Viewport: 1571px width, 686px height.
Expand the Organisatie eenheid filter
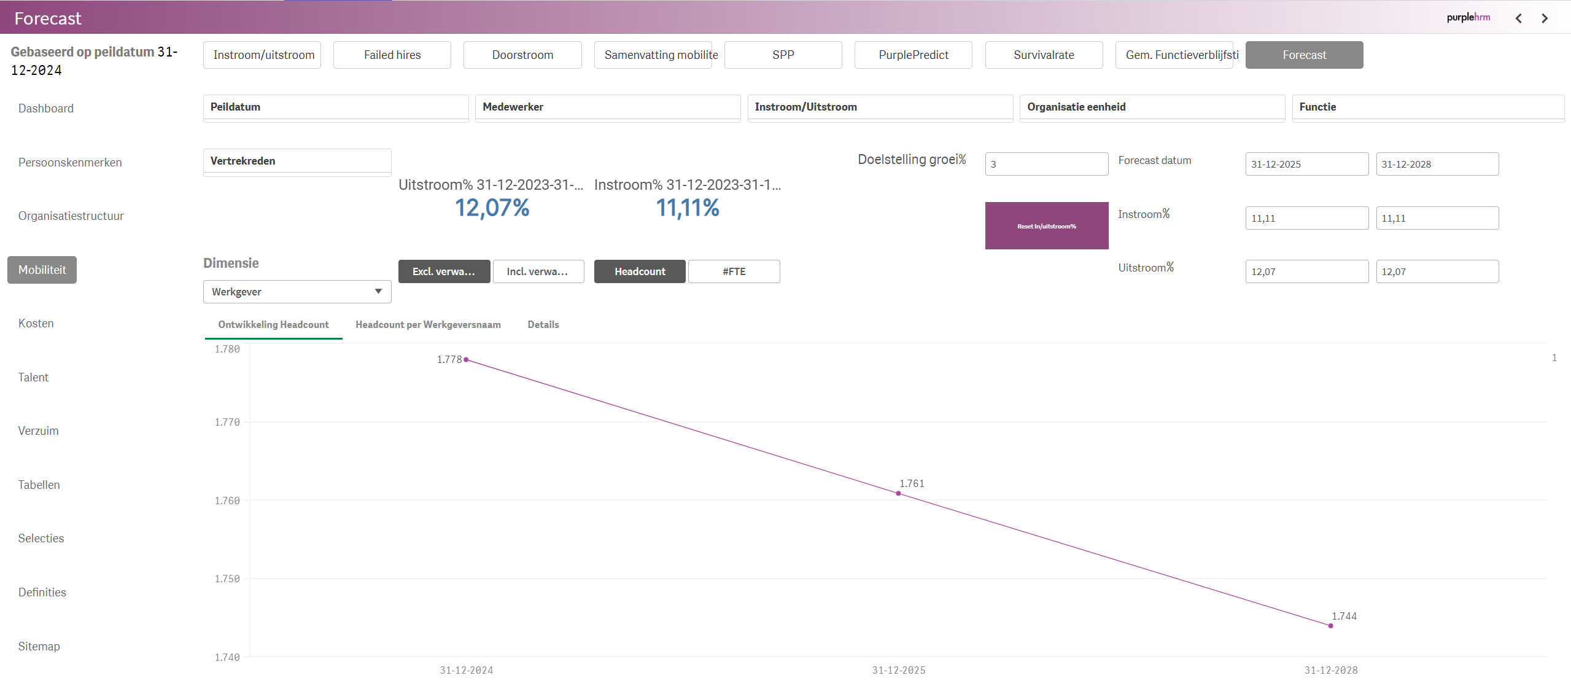[x=1152, y=107]
